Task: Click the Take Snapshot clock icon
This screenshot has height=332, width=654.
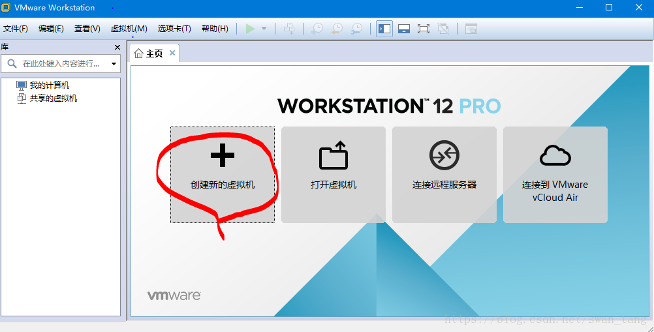Action: [x=318, y=29]
